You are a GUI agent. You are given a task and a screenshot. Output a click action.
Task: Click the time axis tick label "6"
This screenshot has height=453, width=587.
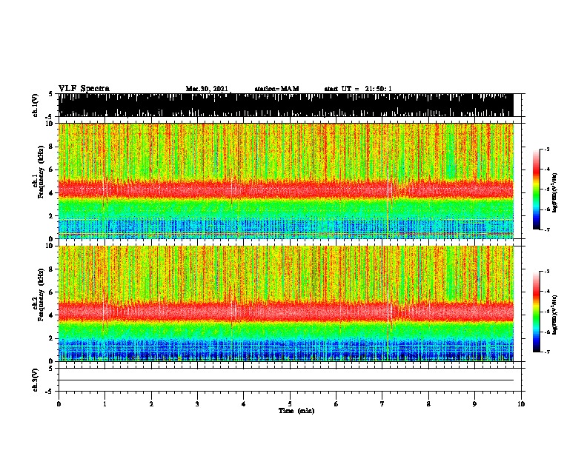tap(336, 404)
